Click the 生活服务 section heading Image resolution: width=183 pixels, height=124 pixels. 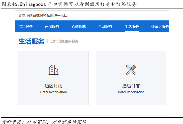(32, 41)
